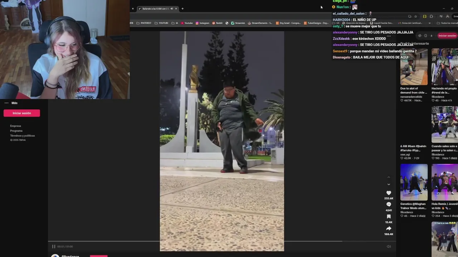The image size is (458, 257).
Task: Click 'Iniciar sesión' button at top right
Action: [x=447, y=36]
